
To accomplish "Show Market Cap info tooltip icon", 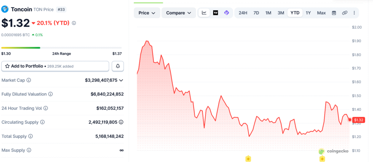I will [29, 80].
